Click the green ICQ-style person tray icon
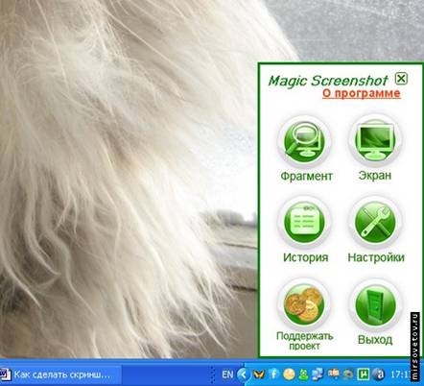424x386 pixels. [303, 374]
